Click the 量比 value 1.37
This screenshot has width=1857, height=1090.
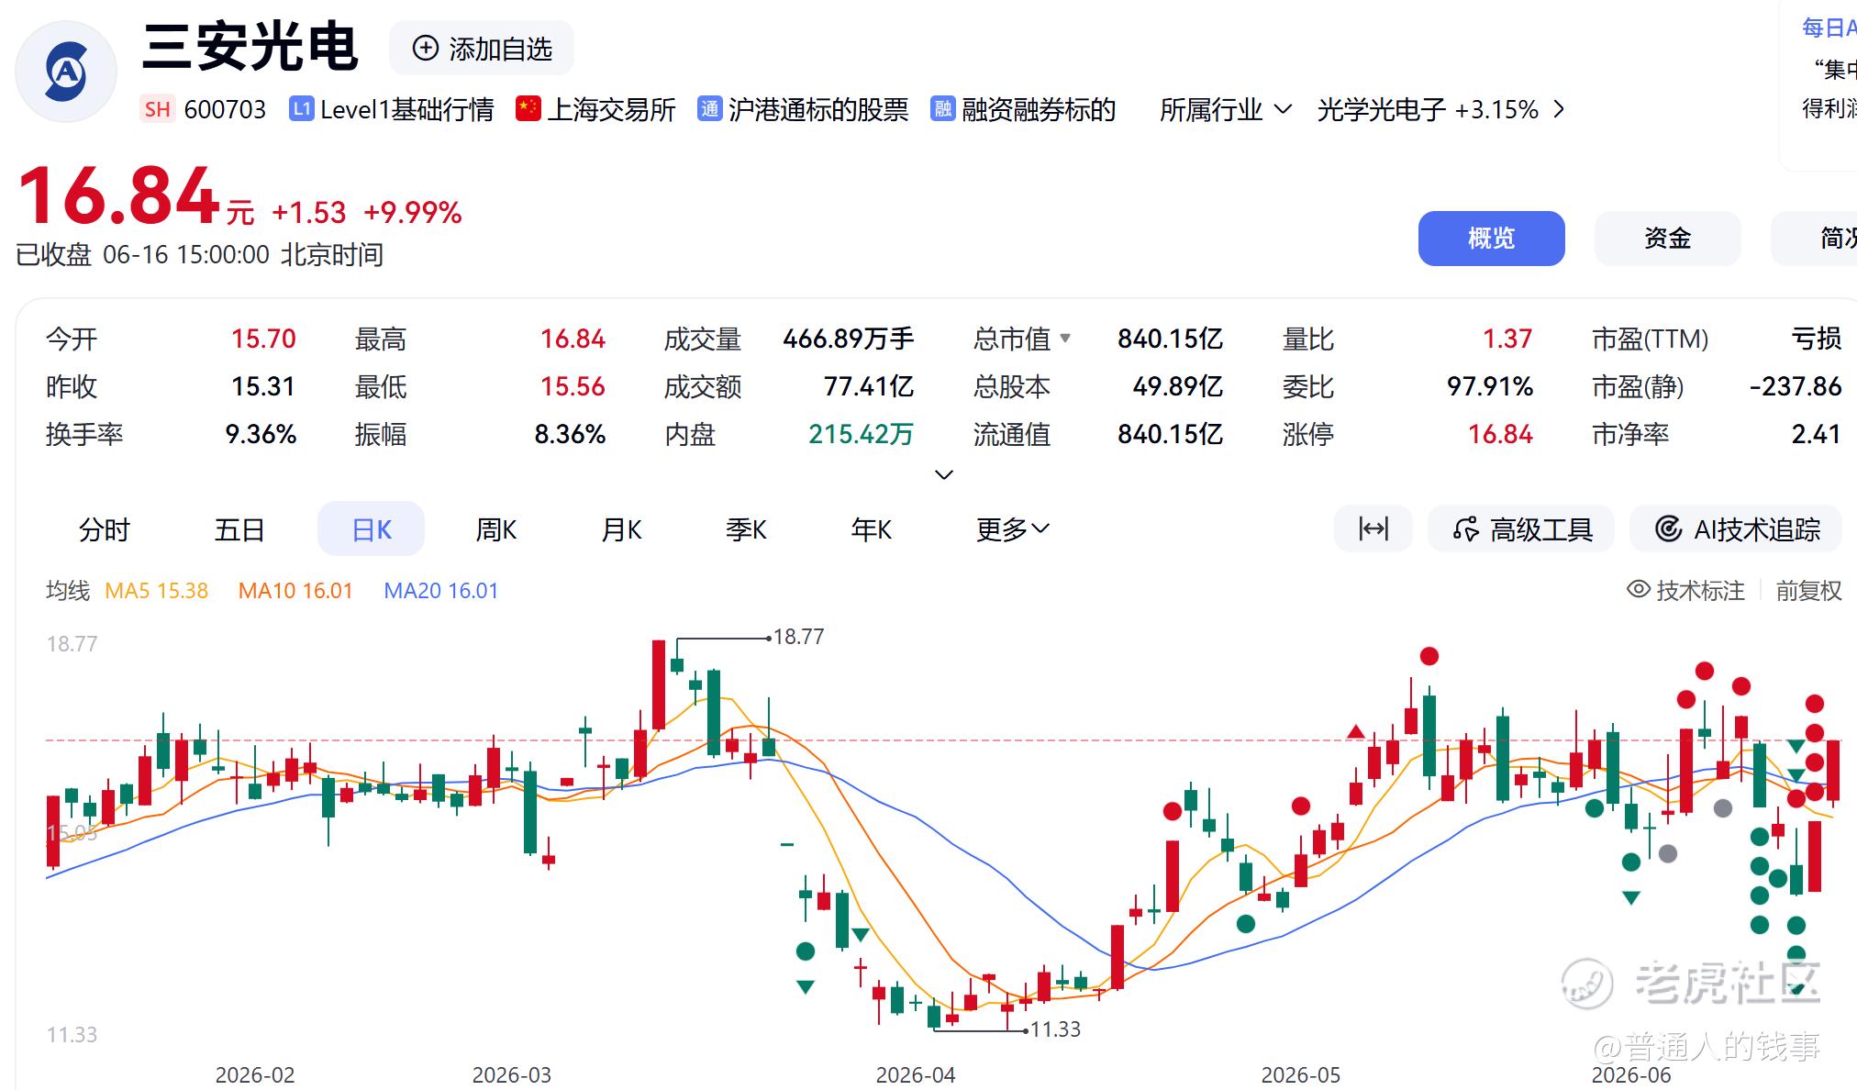pyautogui.click(x=1507, y=339)
